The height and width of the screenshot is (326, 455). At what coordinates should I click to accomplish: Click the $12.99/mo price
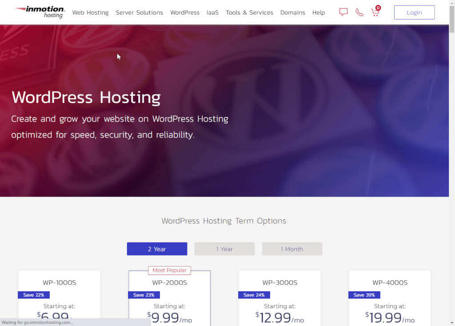coord(280,318)
